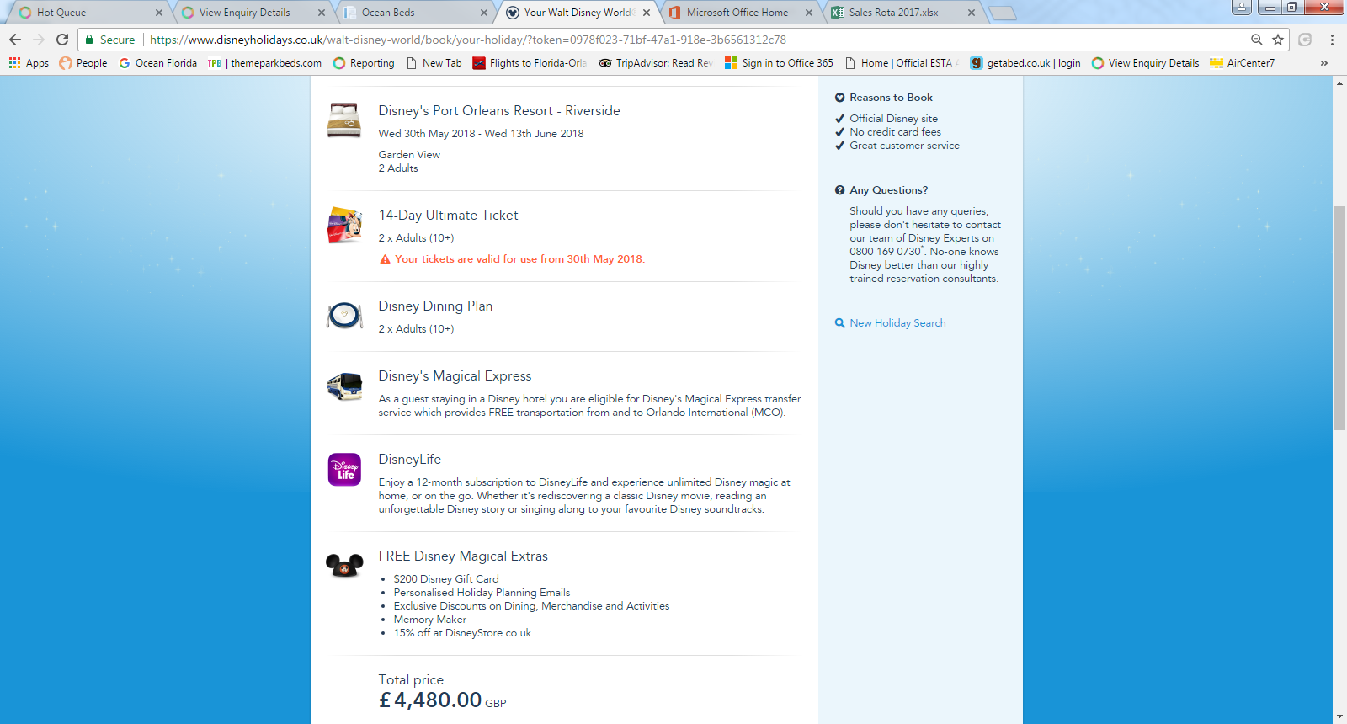Open the Reporting bookmark
Screen dimensions: 1347x724
tap(364, 63)
